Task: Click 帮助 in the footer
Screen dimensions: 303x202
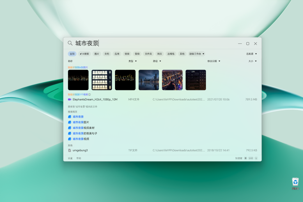Action: (x=79, y=158)
